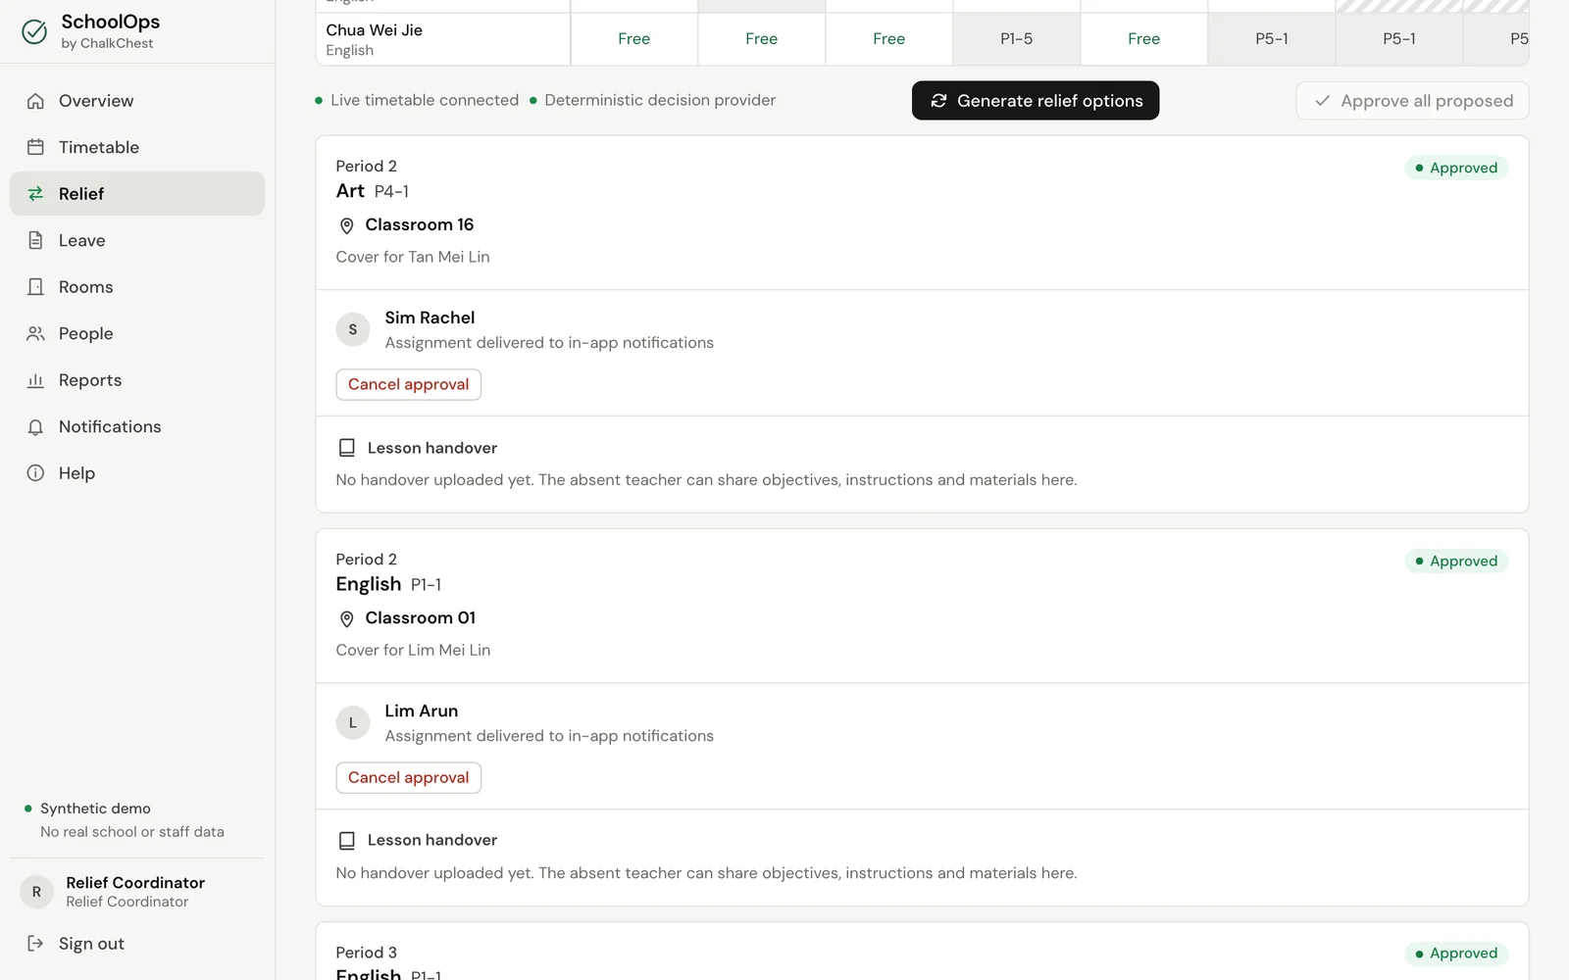This screenshot has height=980, width=1569.
Task: Click the Classroom 16 location pin icon
Action: click(x=346, y=226)
